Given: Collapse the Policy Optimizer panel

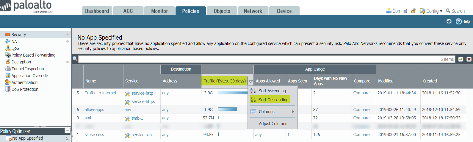Looking at the screenshot, I should click(x=67, y=131).
